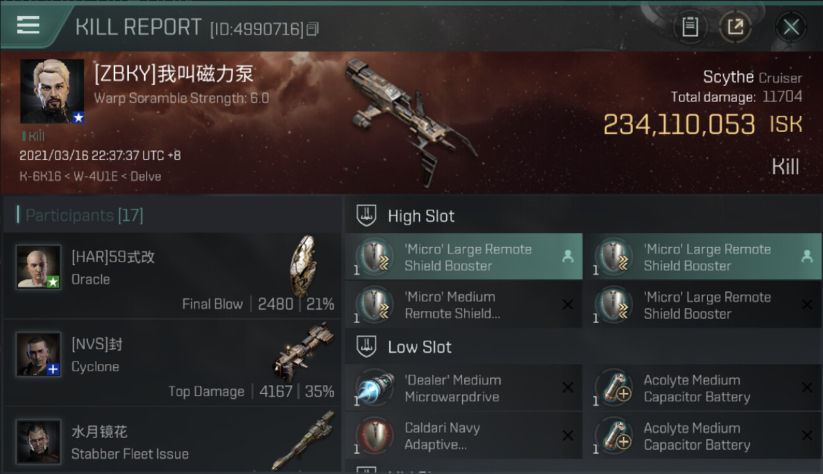Click the Scythe ship image
This screenshot has height=474, width=823.
[x=410, y=120]
